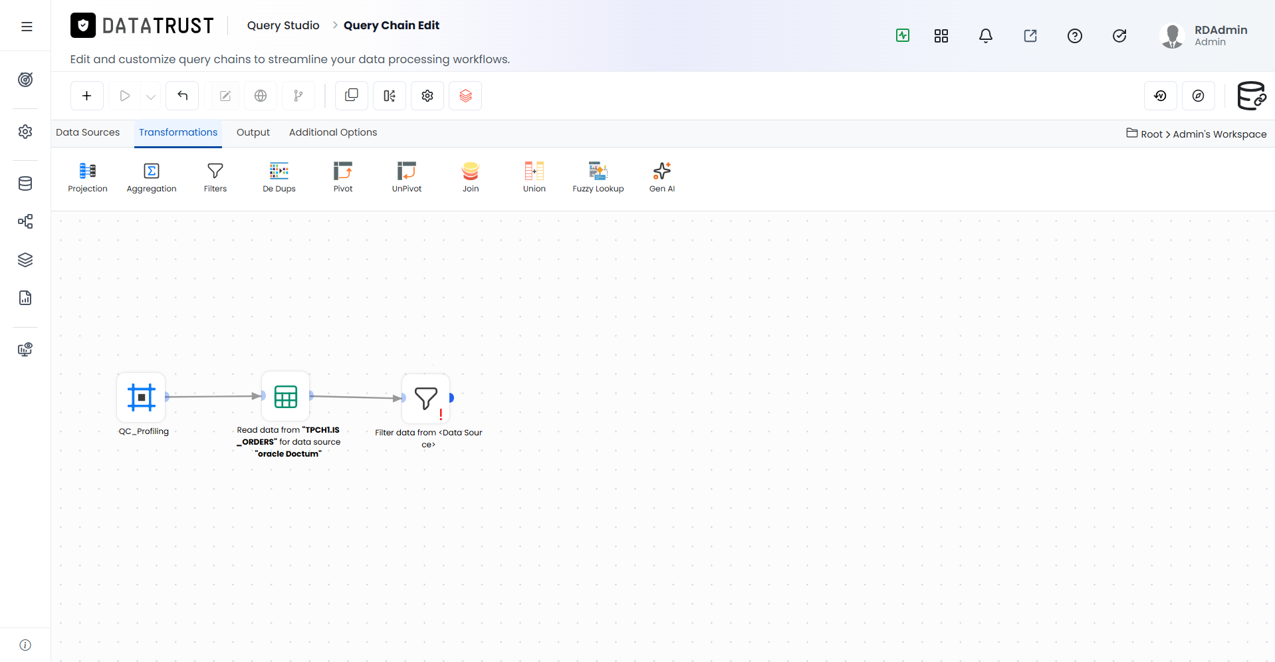Select the De Dups transformation
The width and height of the screenshot is (1275, 662).
point(279,177)
